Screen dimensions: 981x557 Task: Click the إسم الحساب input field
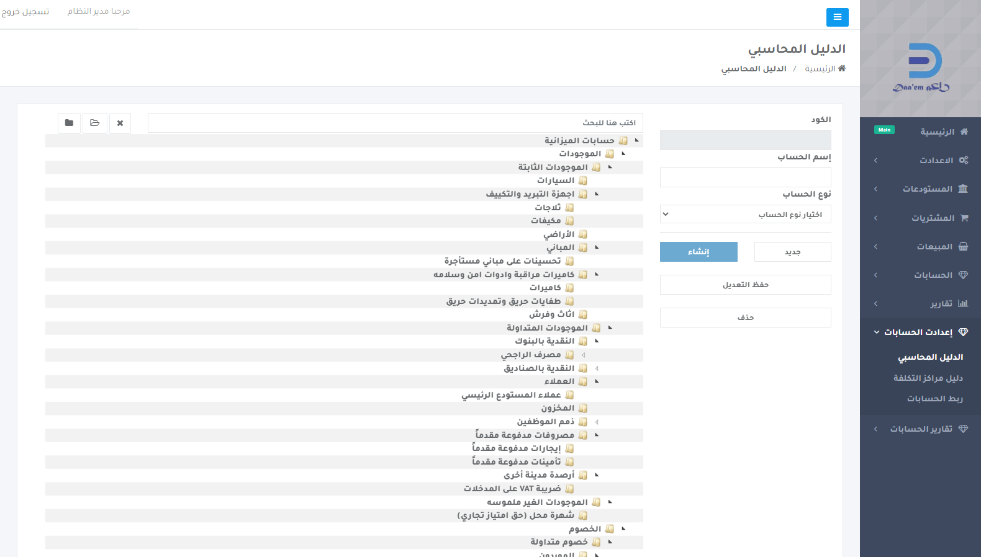click(x=745, y=177)
